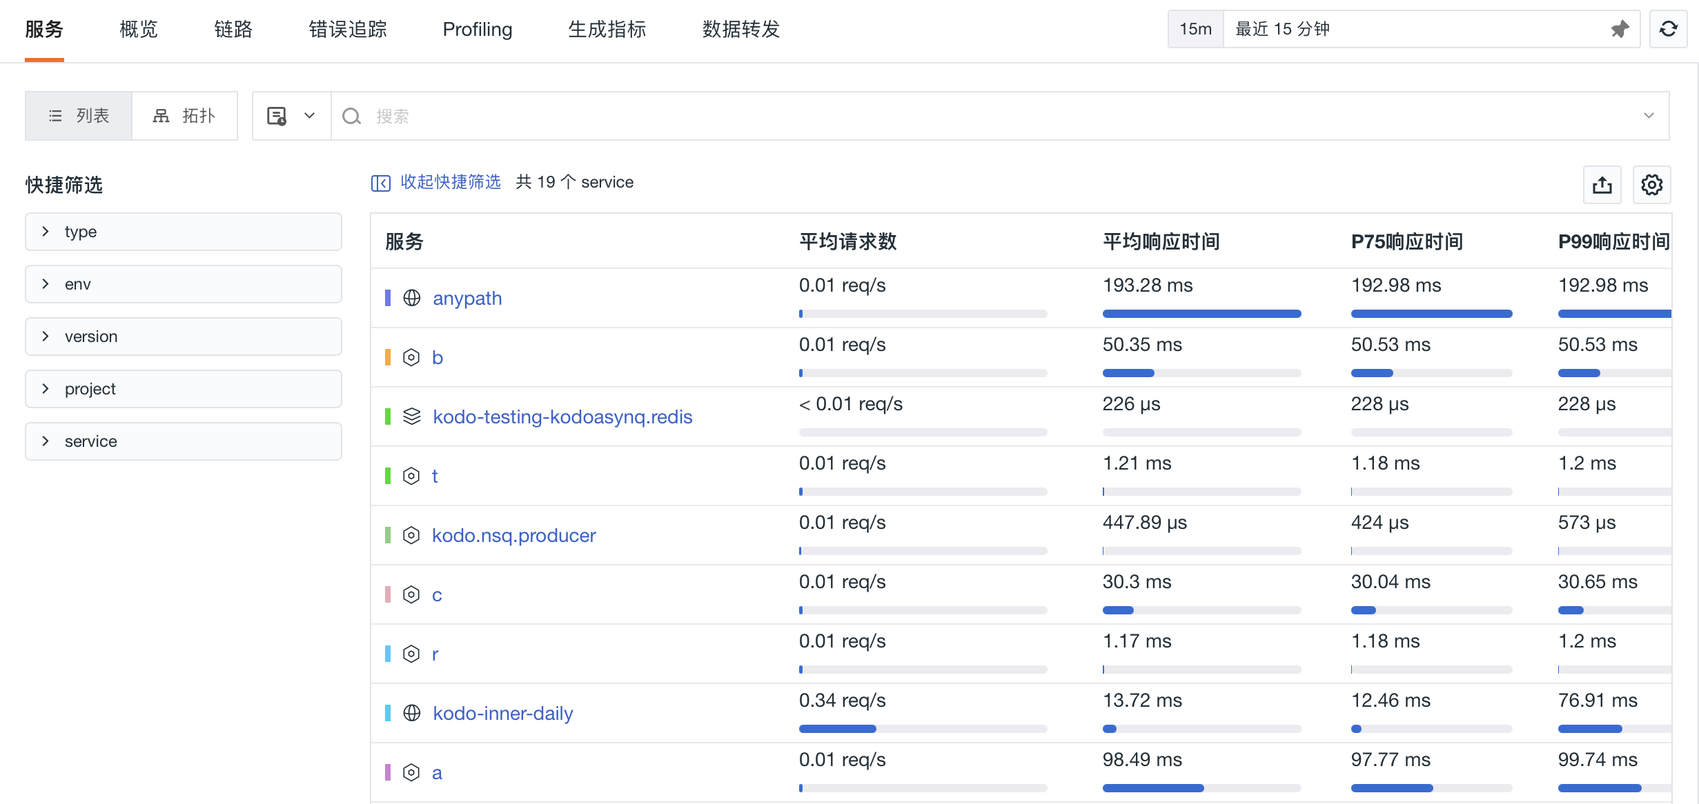The image size is (1699, 804).
Task: Click the 15m time shortcut box
Action: pos(1196,29)
